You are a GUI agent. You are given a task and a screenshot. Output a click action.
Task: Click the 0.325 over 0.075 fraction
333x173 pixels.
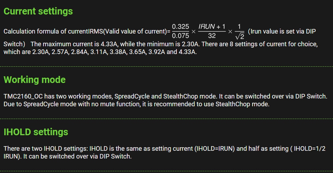pos(180,31)
